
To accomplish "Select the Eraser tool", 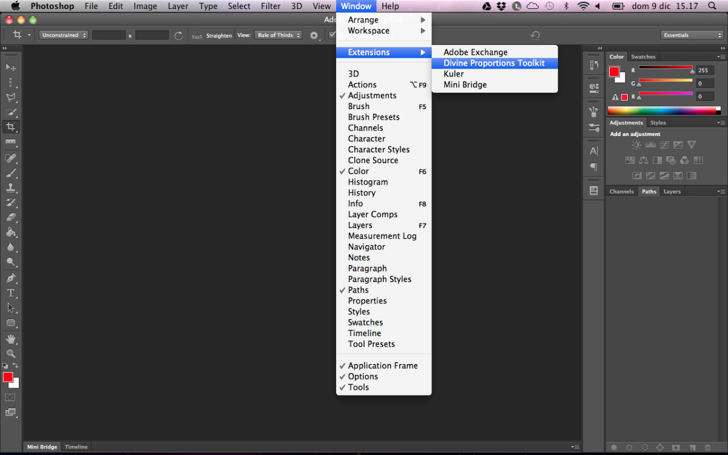I will pyautogui.click(x=11, y=217).
